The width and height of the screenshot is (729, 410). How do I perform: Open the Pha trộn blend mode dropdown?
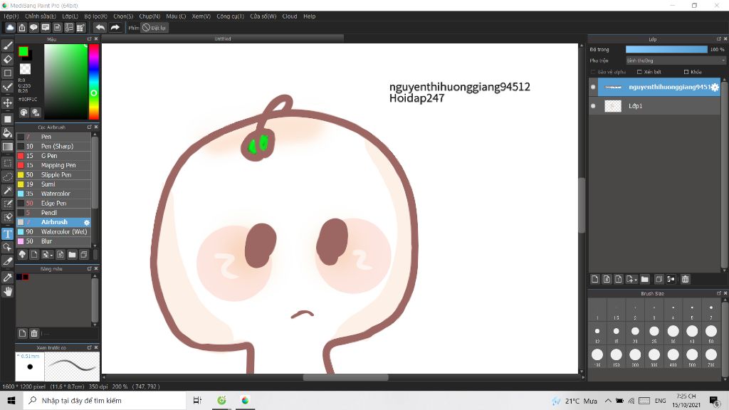coord(675,61)
